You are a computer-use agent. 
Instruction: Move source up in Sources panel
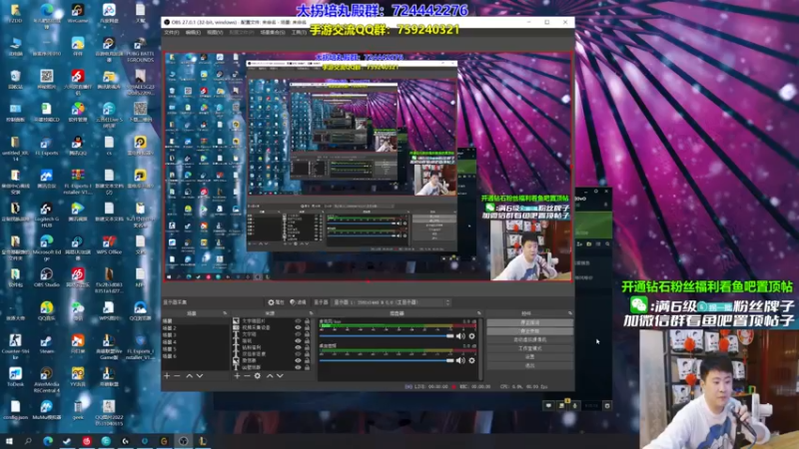pyautogui.click(x=270, y=376)
